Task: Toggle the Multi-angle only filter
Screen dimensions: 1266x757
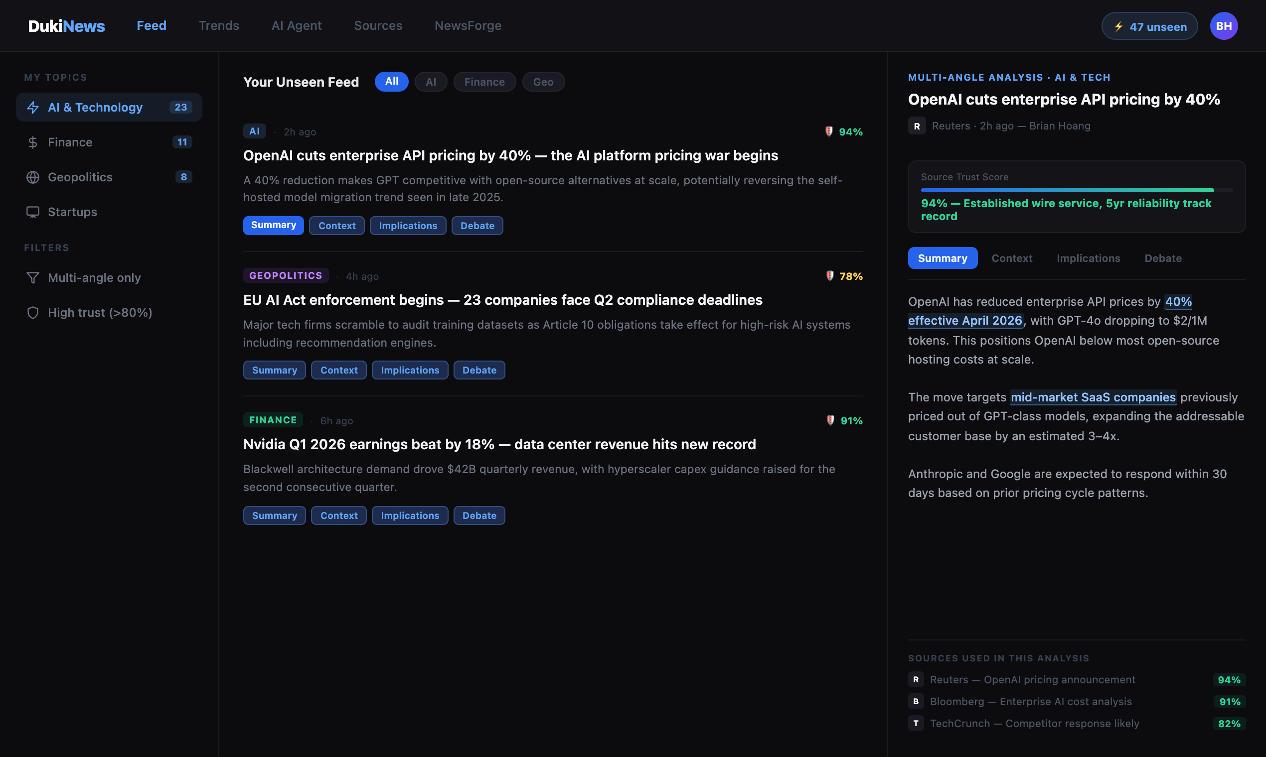Action: (94, 277)
